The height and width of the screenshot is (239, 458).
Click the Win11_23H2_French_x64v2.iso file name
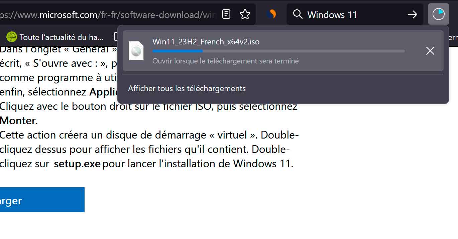[206, 42]
